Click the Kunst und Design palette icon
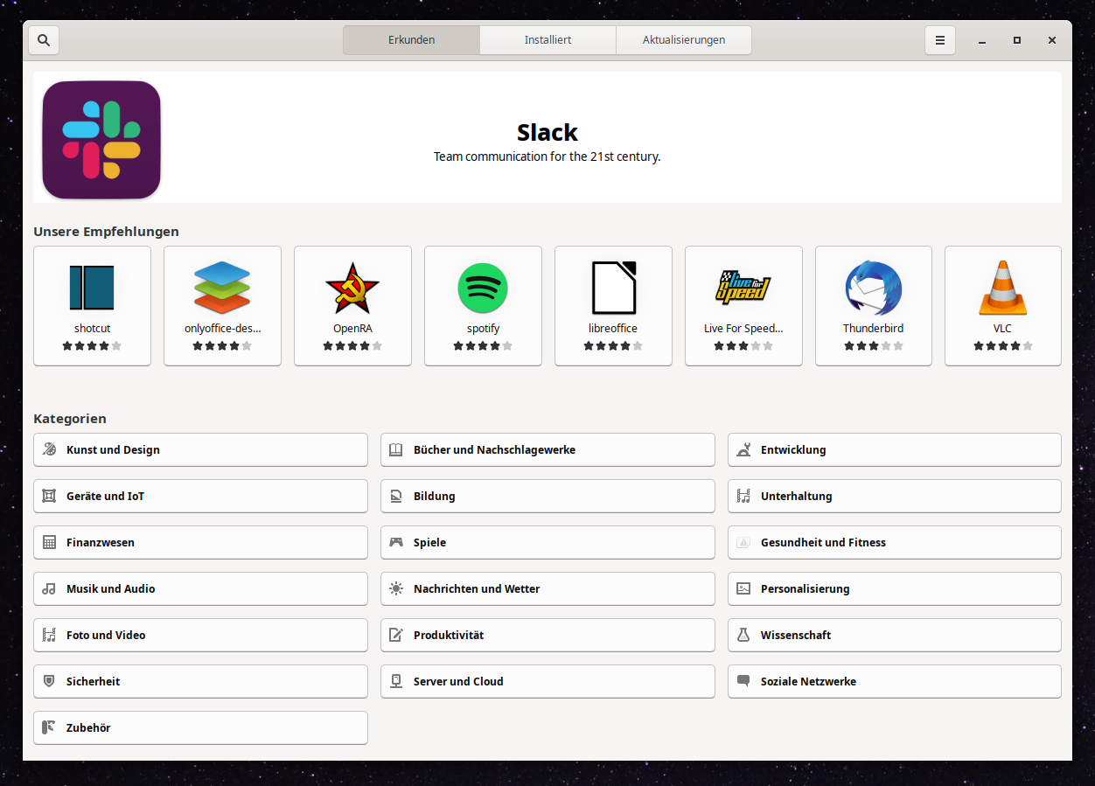 pyautogui.click(x=49, y=449)
